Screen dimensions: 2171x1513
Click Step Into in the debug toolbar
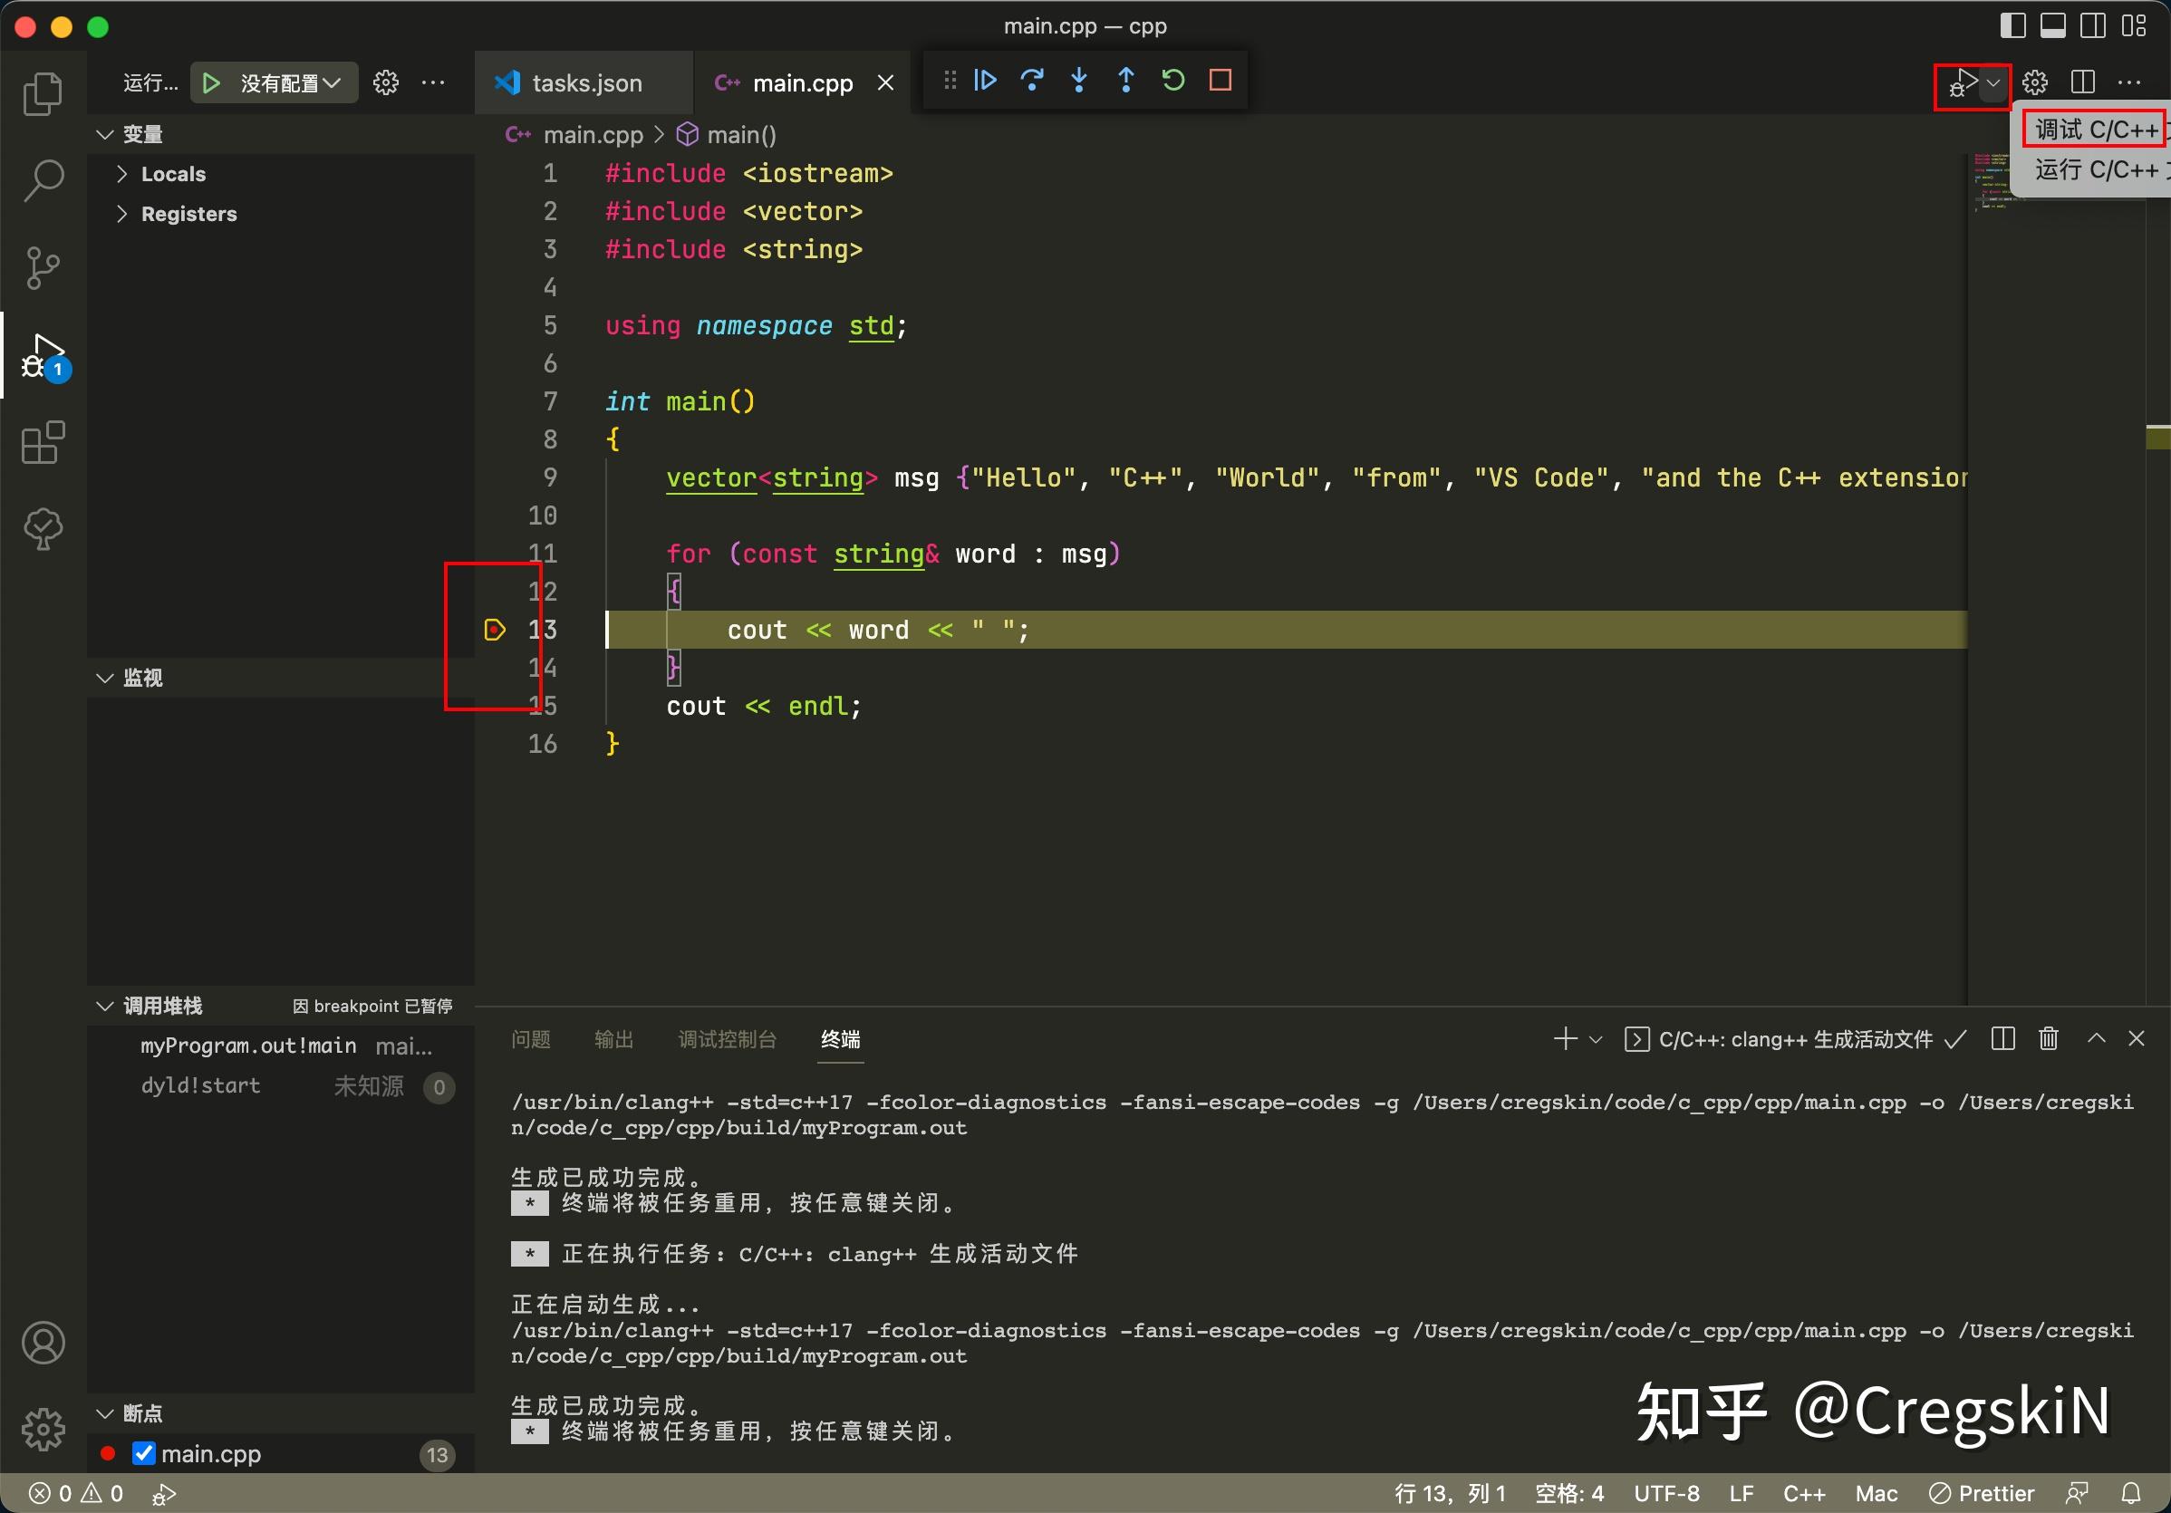(x=1079, y=81)
